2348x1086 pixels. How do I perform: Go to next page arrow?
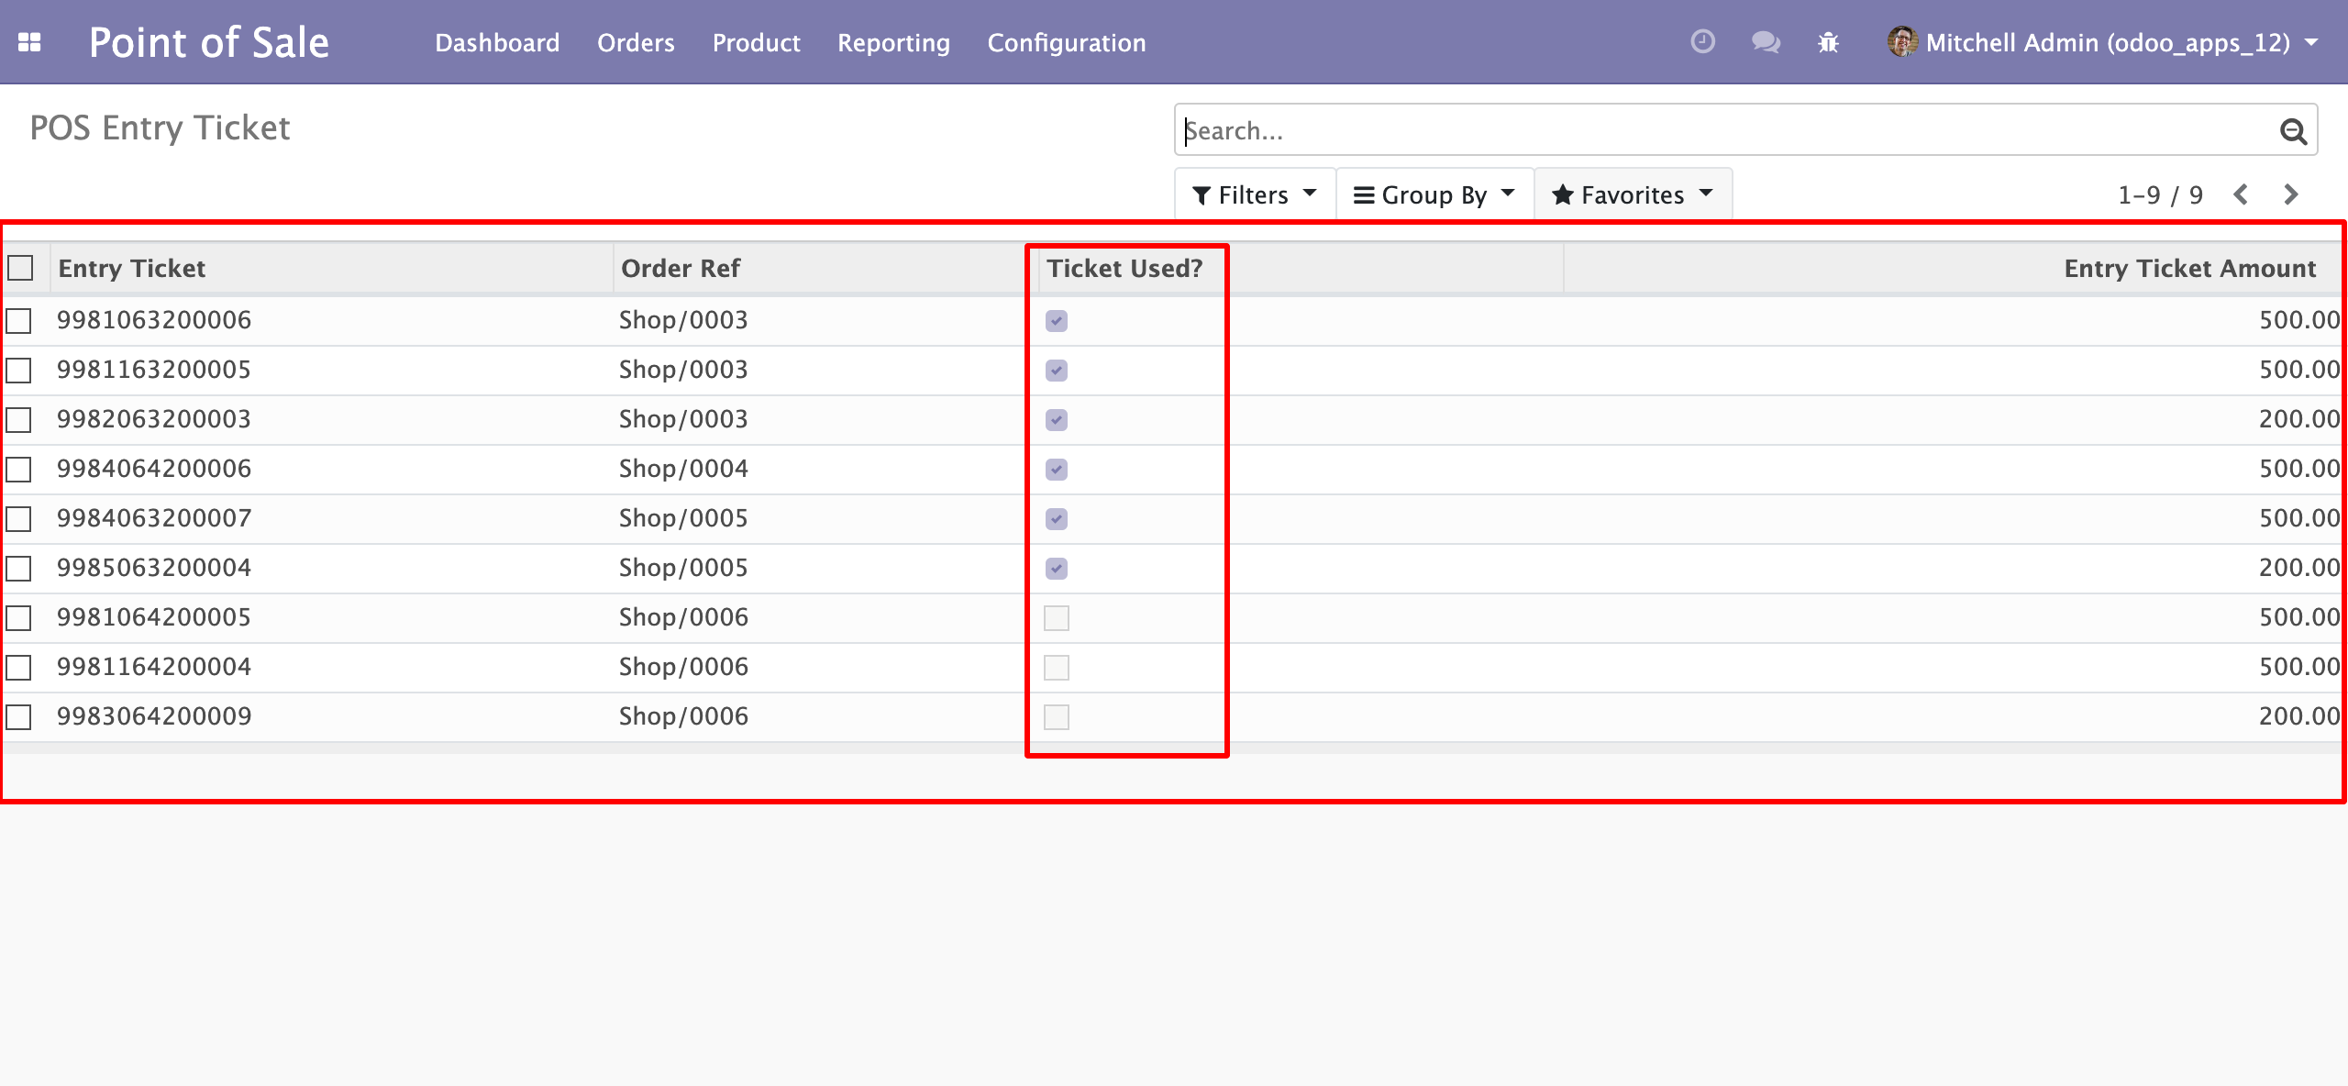coord(2290,194)
